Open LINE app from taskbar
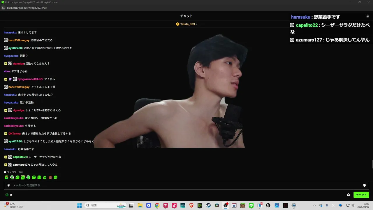The height and width of the screenshot is (210, 373). click(251, 205)
